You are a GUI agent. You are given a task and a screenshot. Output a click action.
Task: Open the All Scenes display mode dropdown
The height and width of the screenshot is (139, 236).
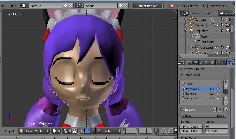[227, 13]
